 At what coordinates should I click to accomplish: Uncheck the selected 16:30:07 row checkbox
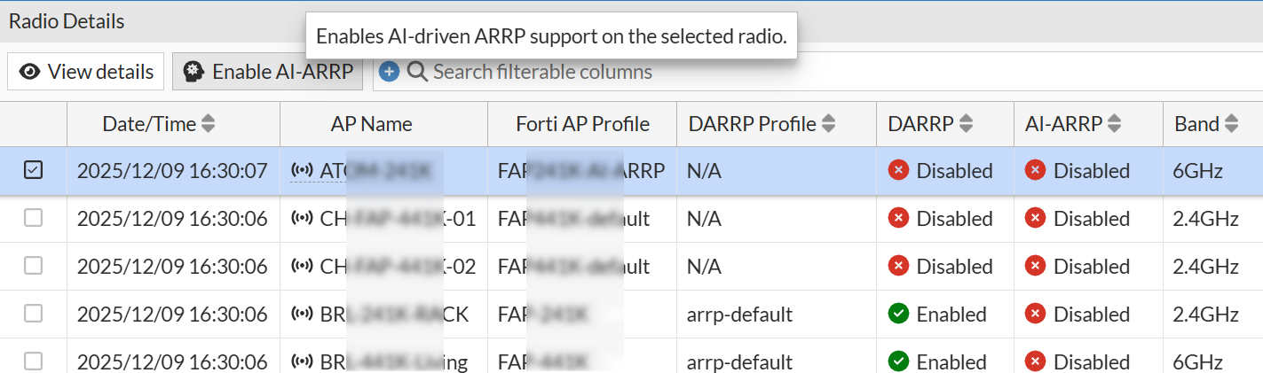click(x=33, y=170)
